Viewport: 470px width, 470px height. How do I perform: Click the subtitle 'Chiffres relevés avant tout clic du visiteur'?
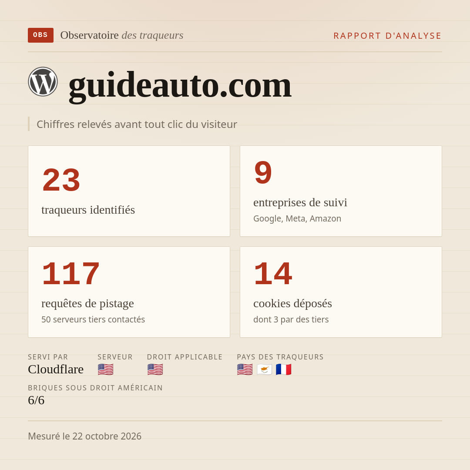tap(137, 124)
